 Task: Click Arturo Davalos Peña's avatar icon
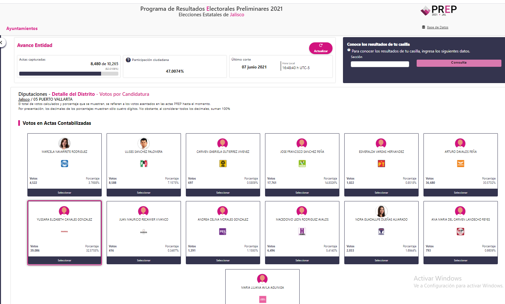pyautogui.click(x=460, y=143)
